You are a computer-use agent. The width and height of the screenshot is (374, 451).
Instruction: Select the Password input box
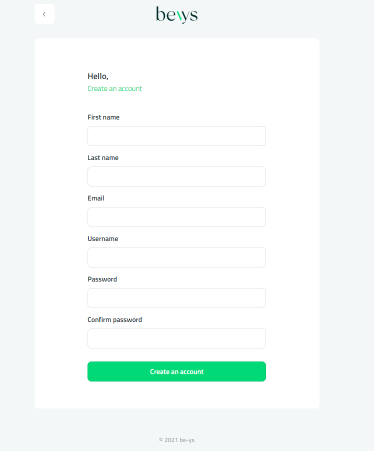(176, 298)
